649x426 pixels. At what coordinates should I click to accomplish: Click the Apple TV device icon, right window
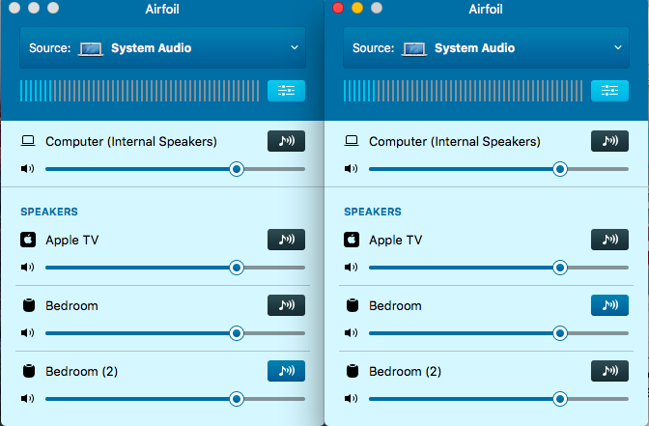click(x=352, y=240)
